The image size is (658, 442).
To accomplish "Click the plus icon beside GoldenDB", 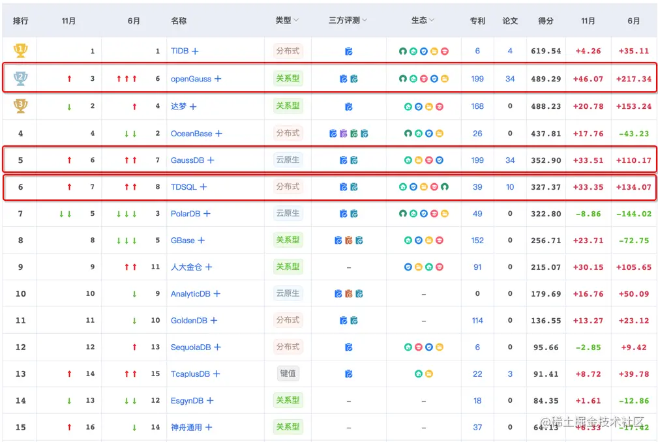I will point(214,320).
